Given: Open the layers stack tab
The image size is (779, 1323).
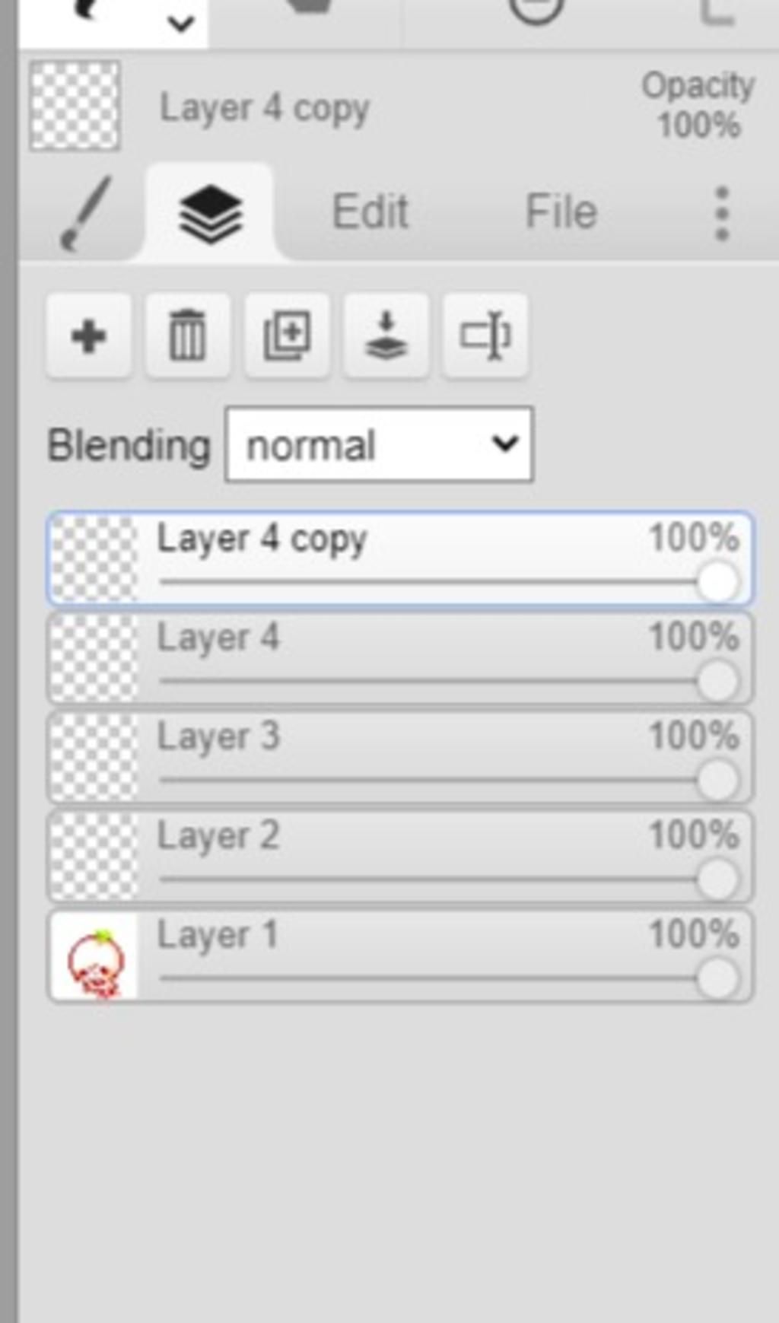Looking at the screenshot, I should 210,214.
